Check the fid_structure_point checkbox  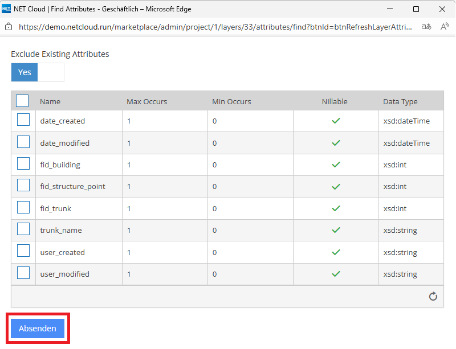[23, 186]
